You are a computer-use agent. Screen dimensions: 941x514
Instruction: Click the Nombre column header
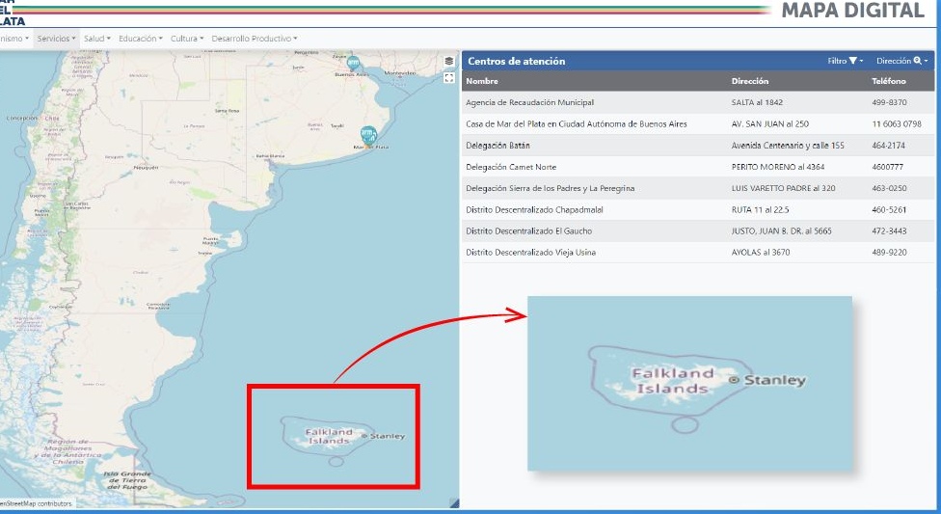[x=482, y=81]
